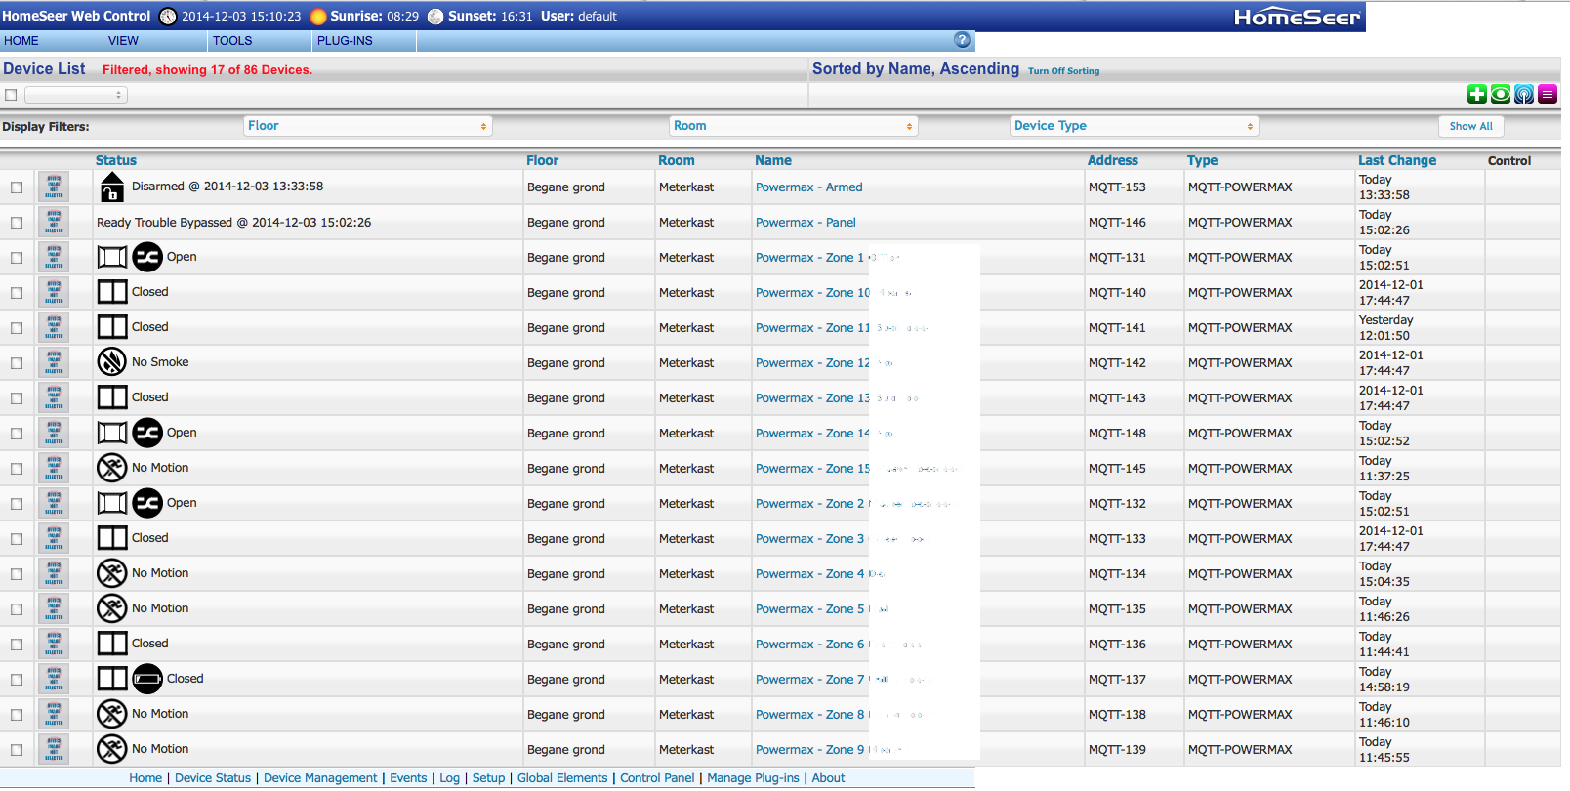Open the Control Panel footer link
1570x791 pixels.
[x=657, y=778]
